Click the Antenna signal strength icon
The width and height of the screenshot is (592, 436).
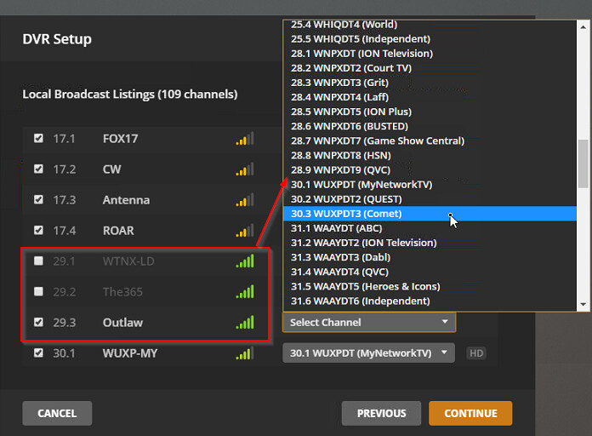click(x=245, y=199)
